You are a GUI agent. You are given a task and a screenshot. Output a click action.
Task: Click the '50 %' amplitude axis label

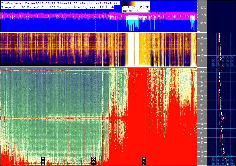pyautogui.click(x=203, y=8)
